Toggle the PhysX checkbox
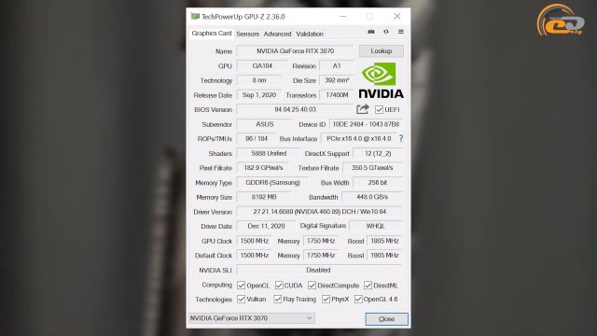 coord(326,300)
